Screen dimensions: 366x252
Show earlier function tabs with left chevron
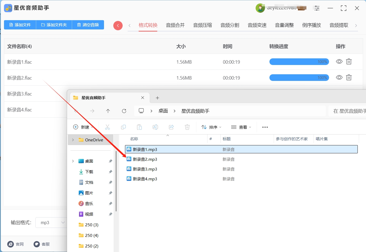130,25
